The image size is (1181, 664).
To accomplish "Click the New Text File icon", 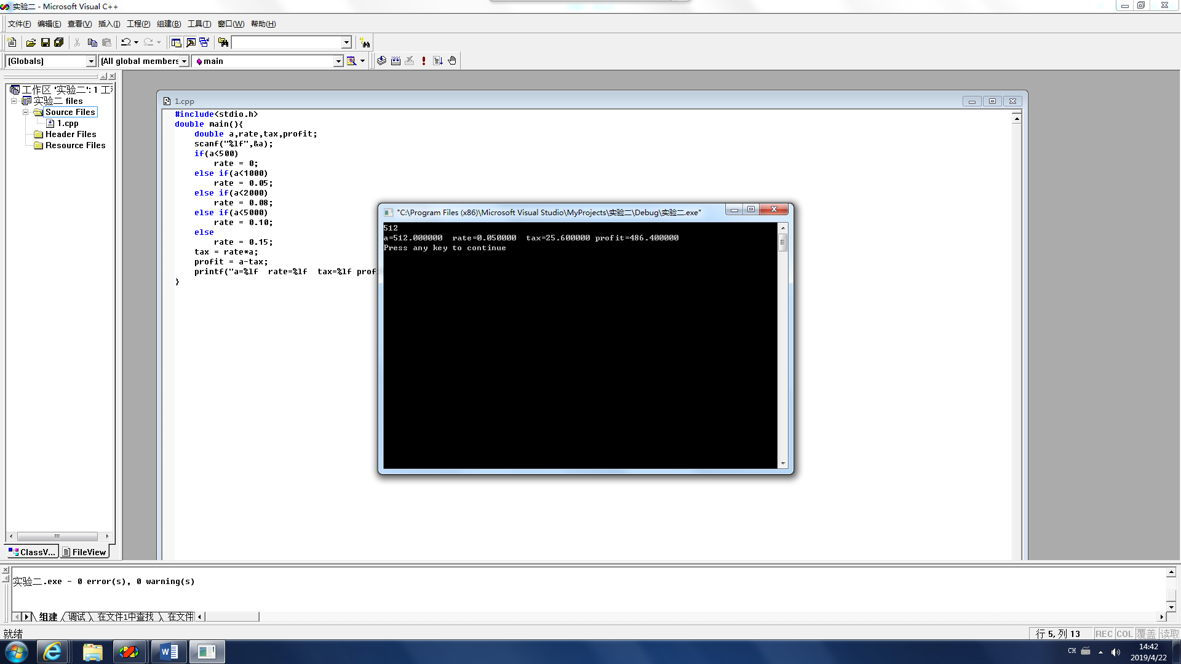I will coord(12,42).
